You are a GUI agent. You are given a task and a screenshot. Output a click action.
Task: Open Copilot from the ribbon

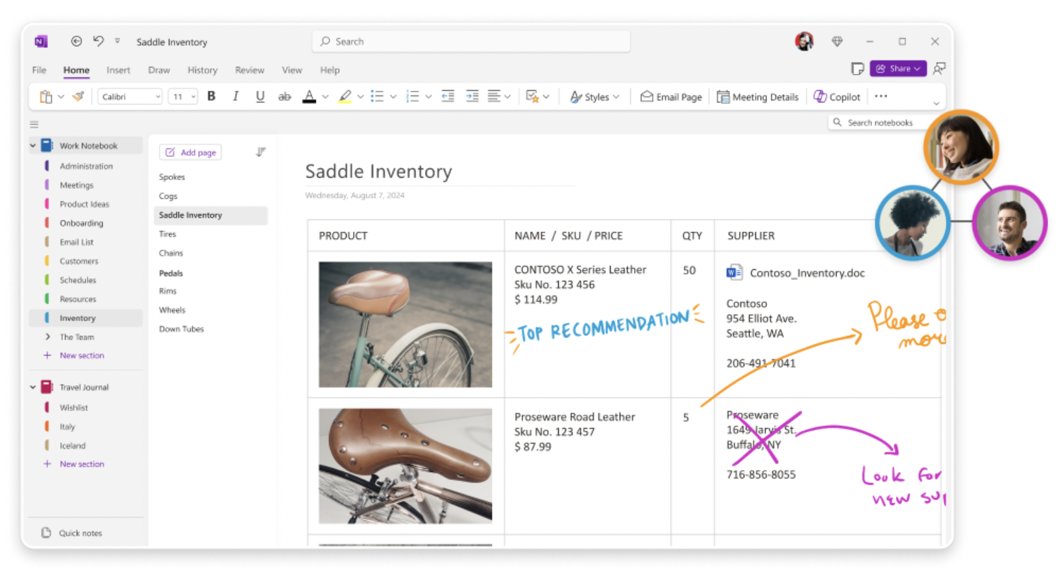pos(837,97)
